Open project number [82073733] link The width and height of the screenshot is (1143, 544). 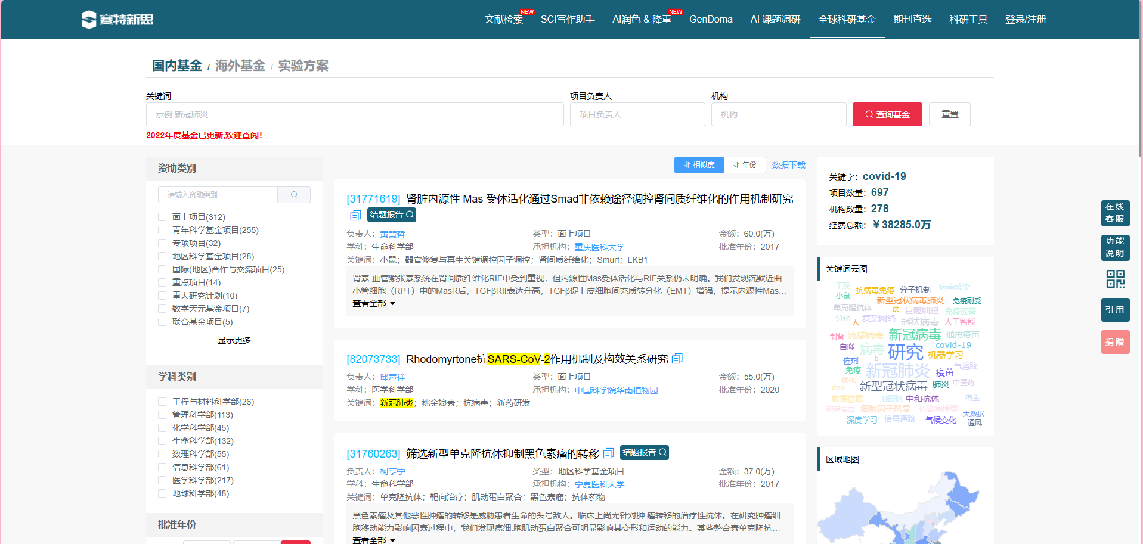coord(373,359)
